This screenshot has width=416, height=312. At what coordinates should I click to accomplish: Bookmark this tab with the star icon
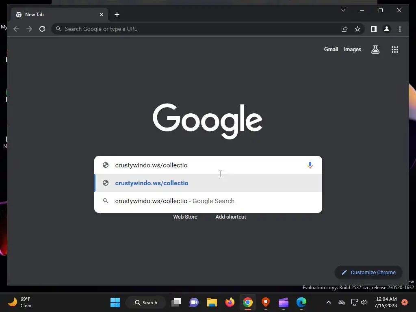357,29
